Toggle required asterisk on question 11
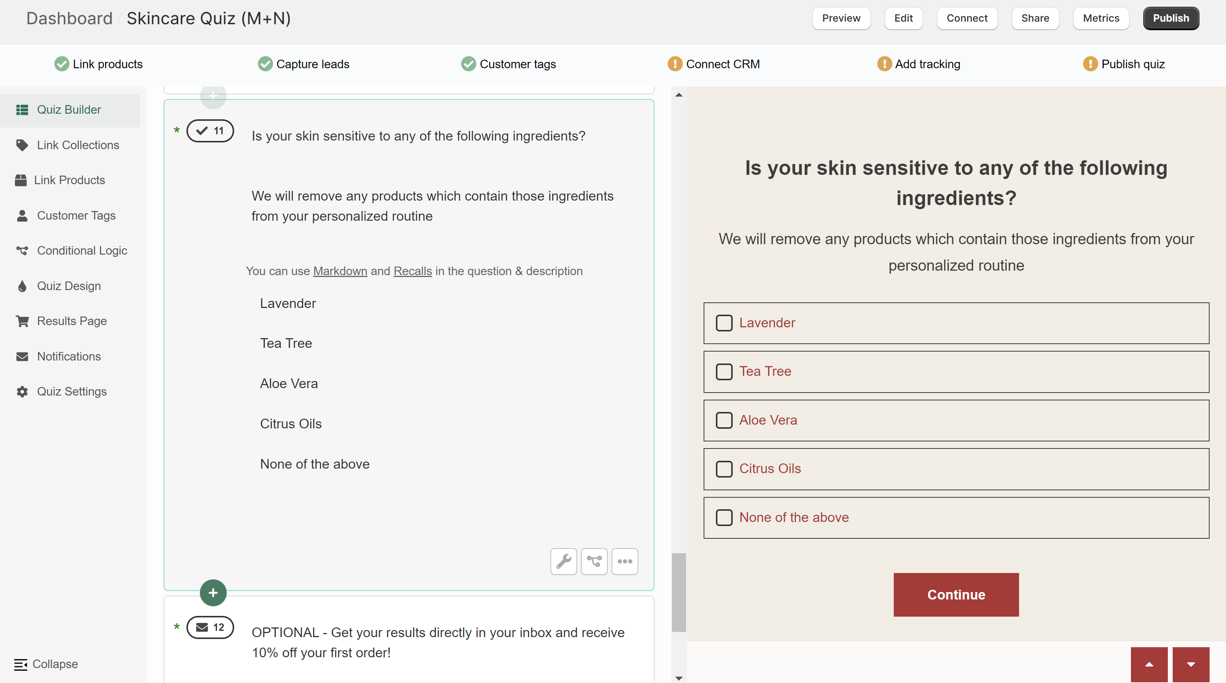Screen dimensions: 1226x683 177,131
